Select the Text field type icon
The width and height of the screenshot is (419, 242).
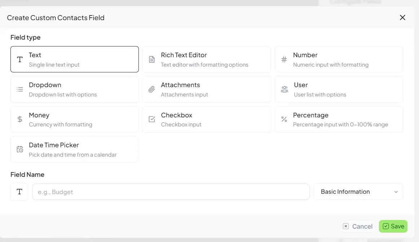click(19, 59)
